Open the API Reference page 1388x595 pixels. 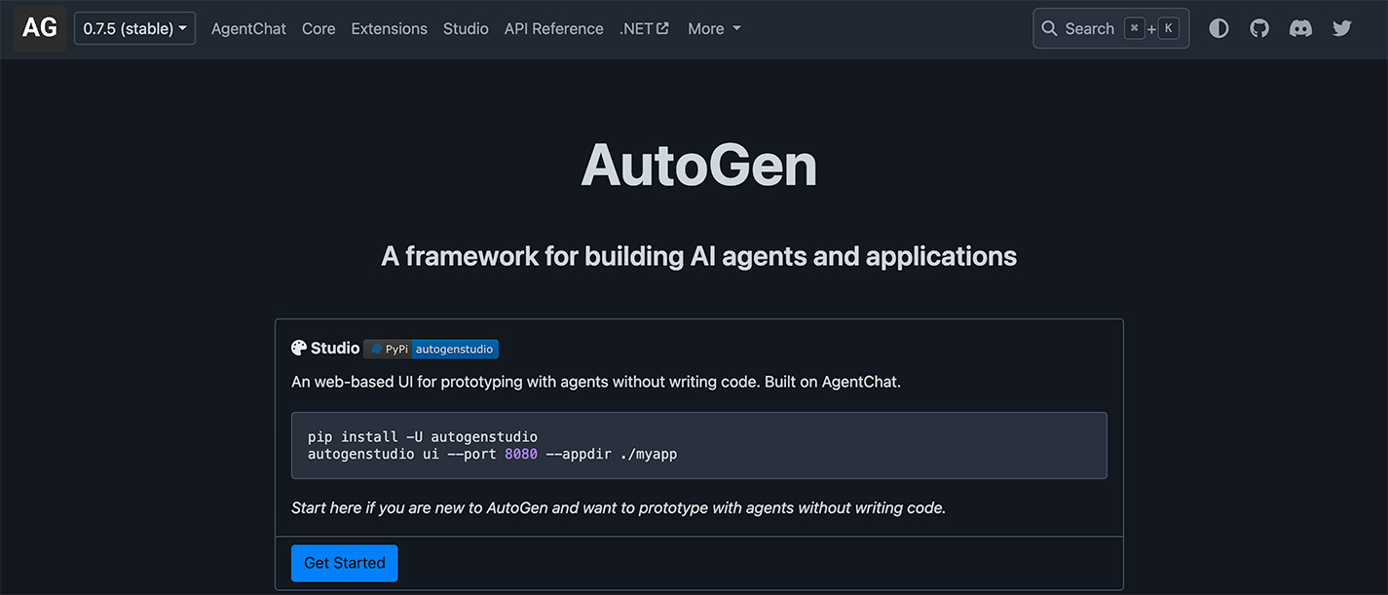coord(553,28)
